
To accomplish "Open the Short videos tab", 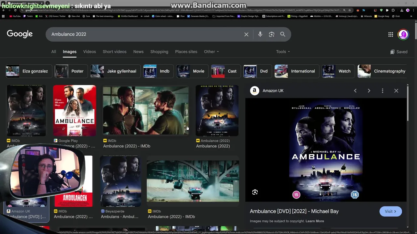I will point(114,52).
